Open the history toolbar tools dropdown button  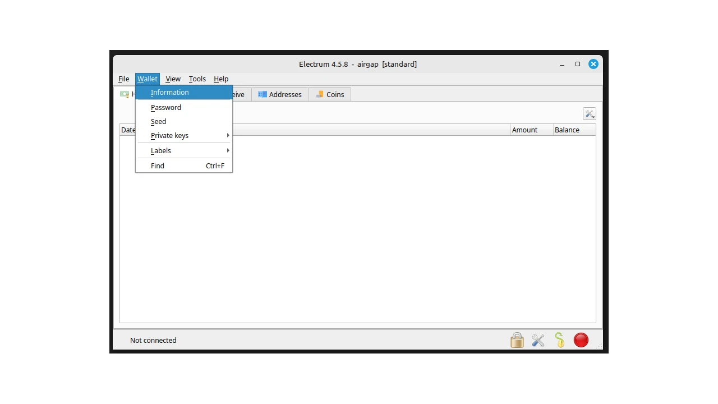point(589,114)
